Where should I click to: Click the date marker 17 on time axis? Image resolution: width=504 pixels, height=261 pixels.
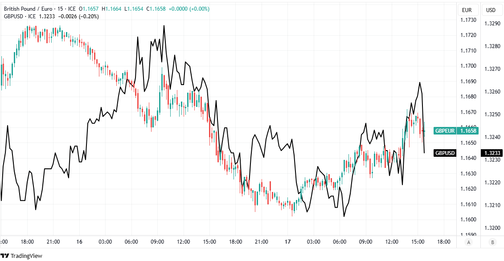288,242
